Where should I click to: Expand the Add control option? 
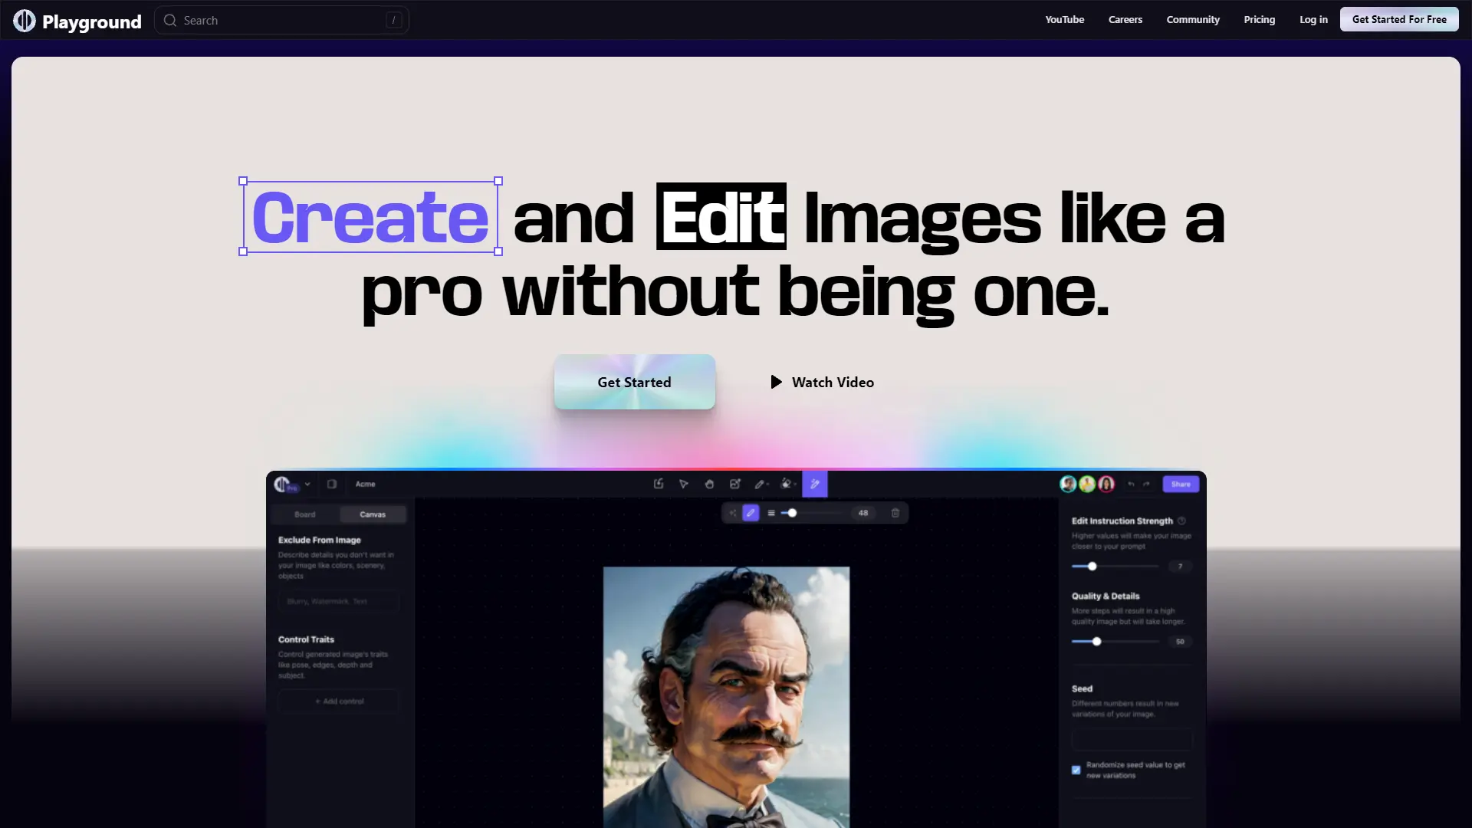339,701
